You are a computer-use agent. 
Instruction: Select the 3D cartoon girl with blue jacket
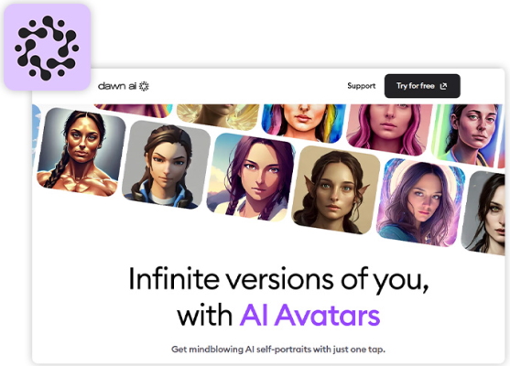click(167, 165)
